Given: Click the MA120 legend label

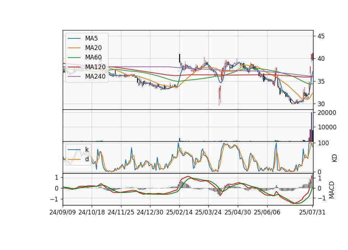Looking at the screenshot, I should pyautogui.click(x=95, y=67).
